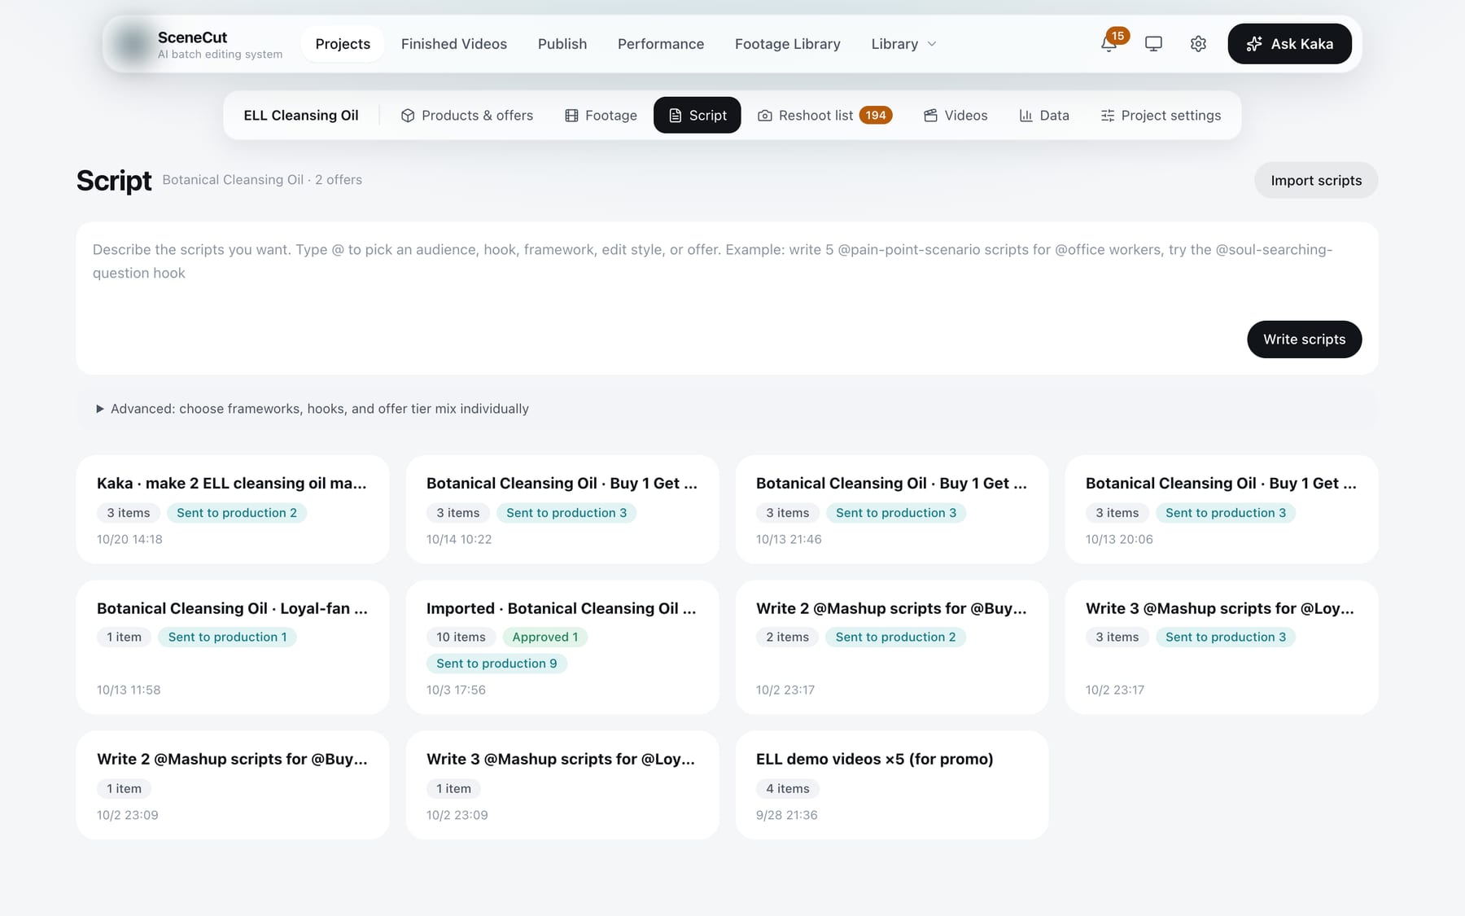Click the monitor display icon

click(1153, 44)
